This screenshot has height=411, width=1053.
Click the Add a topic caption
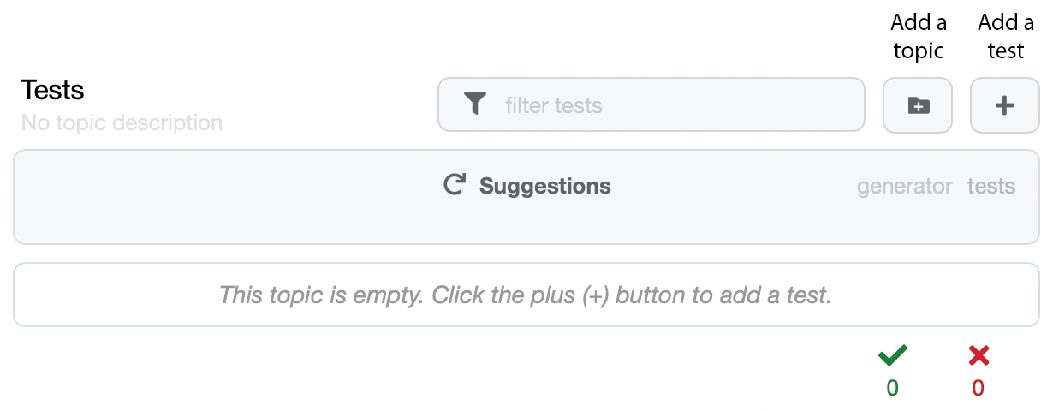[919, 36]
